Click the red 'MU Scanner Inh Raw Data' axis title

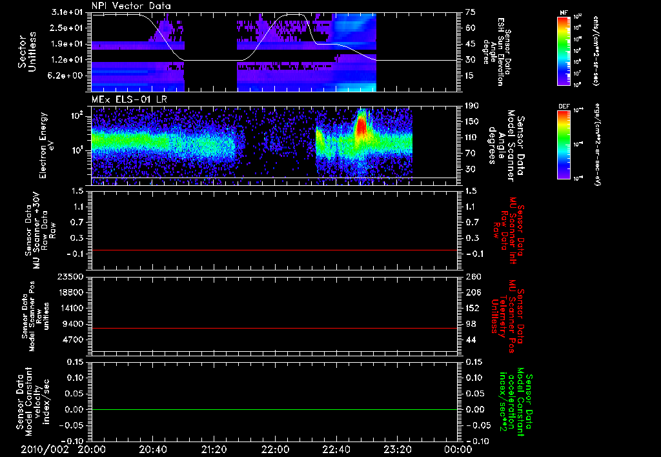pyautogui.click(x=509, y=230)
